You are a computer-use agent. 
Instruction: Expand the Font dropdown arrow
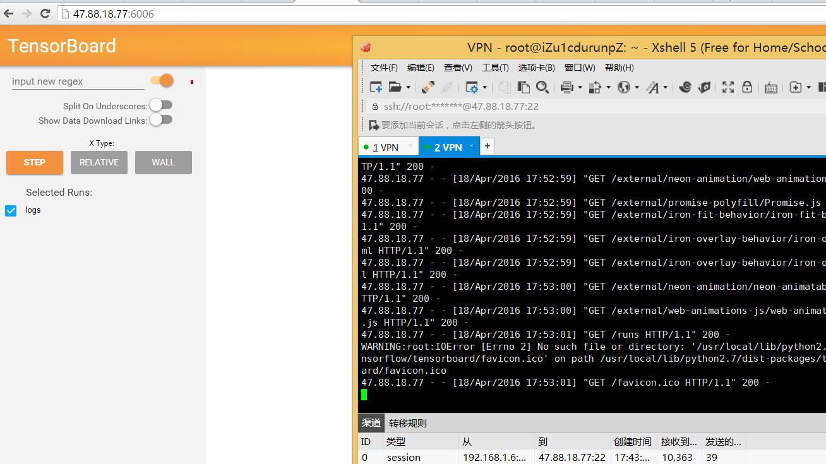[666, 88]
